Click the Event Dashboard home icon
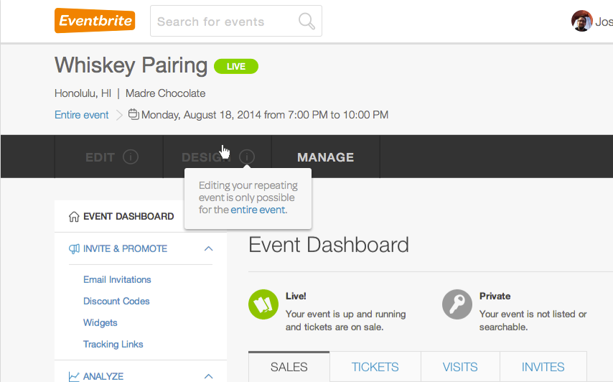This screenshot has width=613, height=382. 74,216
